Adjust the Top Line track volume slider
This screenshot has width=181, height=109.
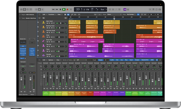[x=60, y=46]
